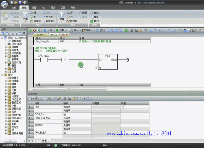
Task: Close the MAIN tab with its X
Action: click(x=46, y=35)
